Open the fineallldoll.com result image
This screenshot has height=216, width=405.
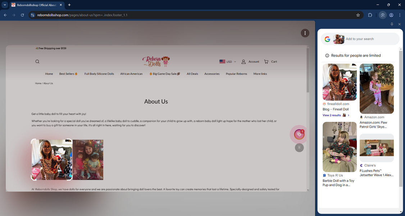340,82
